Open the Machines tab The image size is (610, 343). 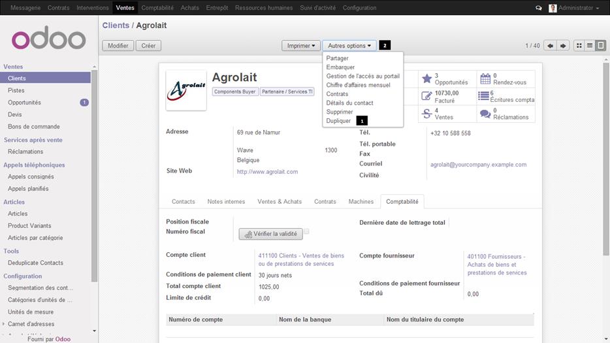tap(361, 202)
